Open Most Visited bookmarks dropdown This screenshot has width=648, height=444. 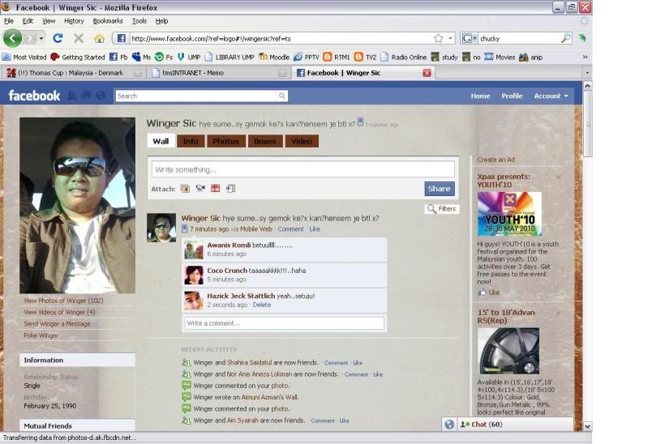[24, 57]
